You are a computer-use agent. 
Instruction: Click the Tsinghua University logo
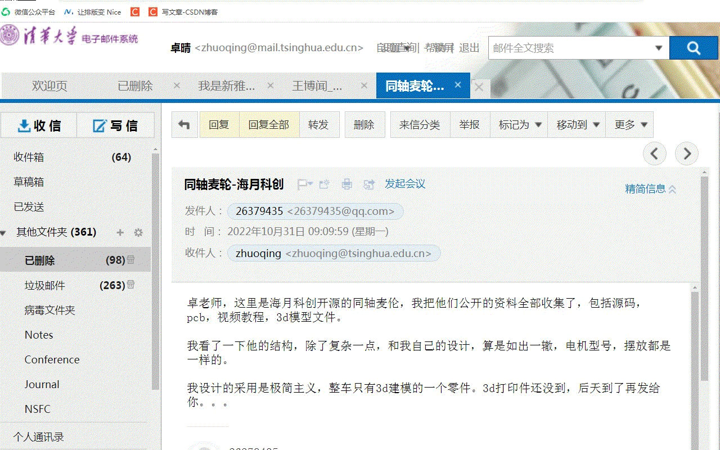(x=69, y=37)
